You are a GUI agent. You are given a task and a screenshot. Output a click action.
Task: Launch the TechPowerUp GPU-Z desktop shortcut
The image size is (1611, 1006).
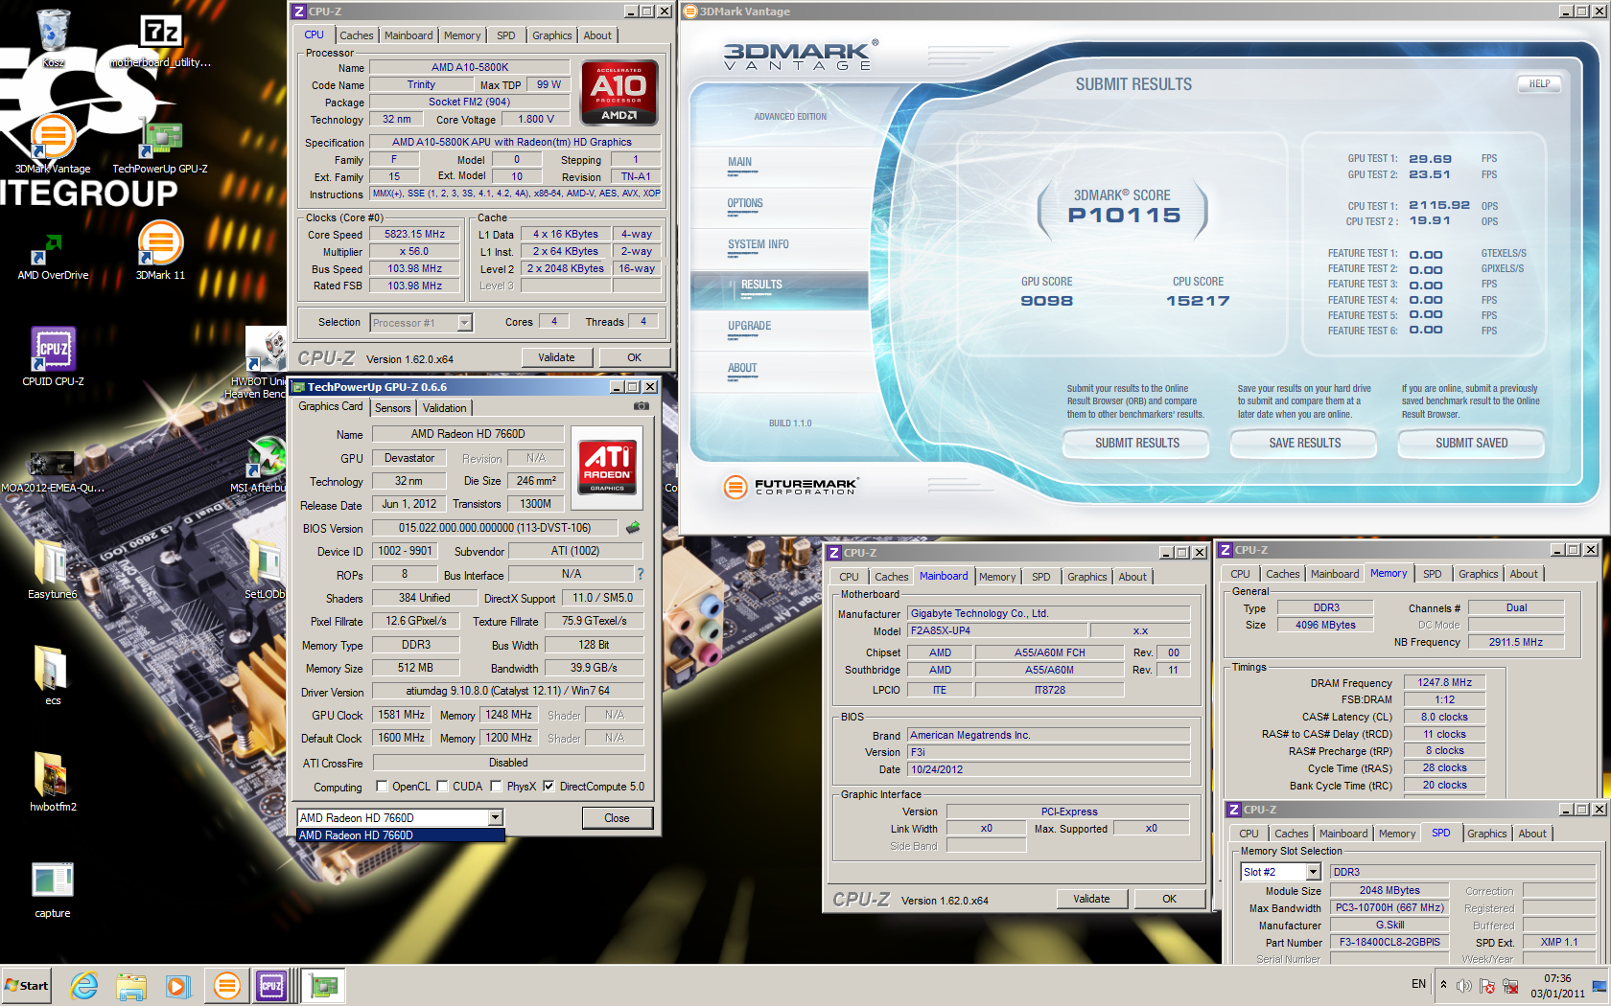click(160, 146)
